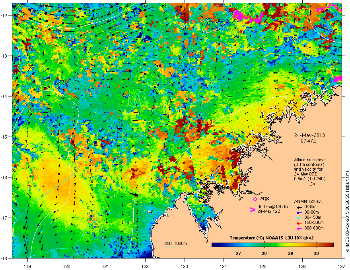Image resolution: width=350 pixels, height=270 pixels.
Task: Click longitude axis label 121
Action: pos(106,266)
